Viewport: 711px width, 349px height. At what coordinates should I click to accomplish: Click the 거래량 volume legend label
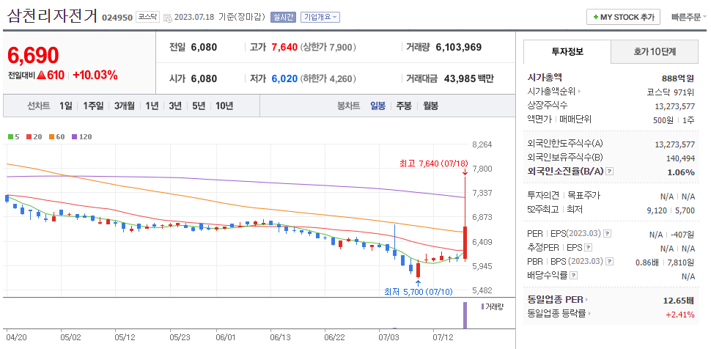click(492, 306)
